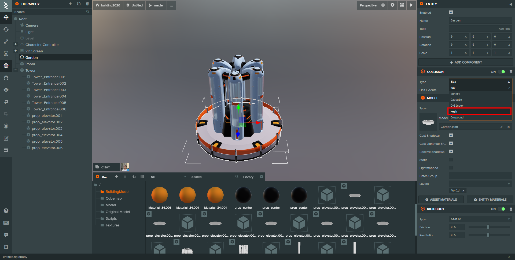The image size is (515, 260).
Task: Toggle Cast Shadows checkbox
Action: click(451, 135)
